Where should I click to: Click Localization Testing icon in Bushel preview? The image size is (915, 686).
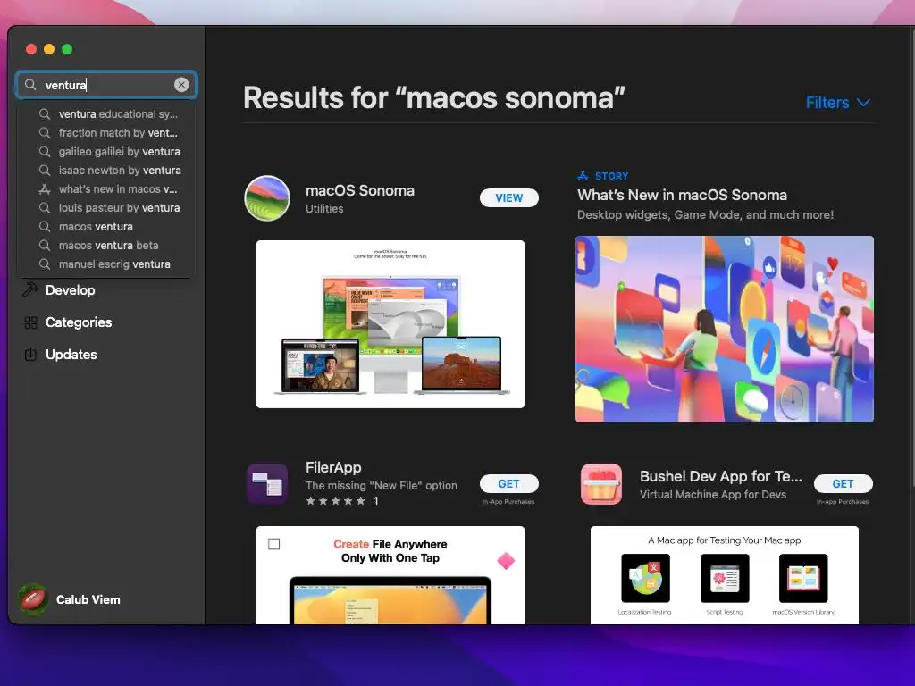tap(645, 578)
